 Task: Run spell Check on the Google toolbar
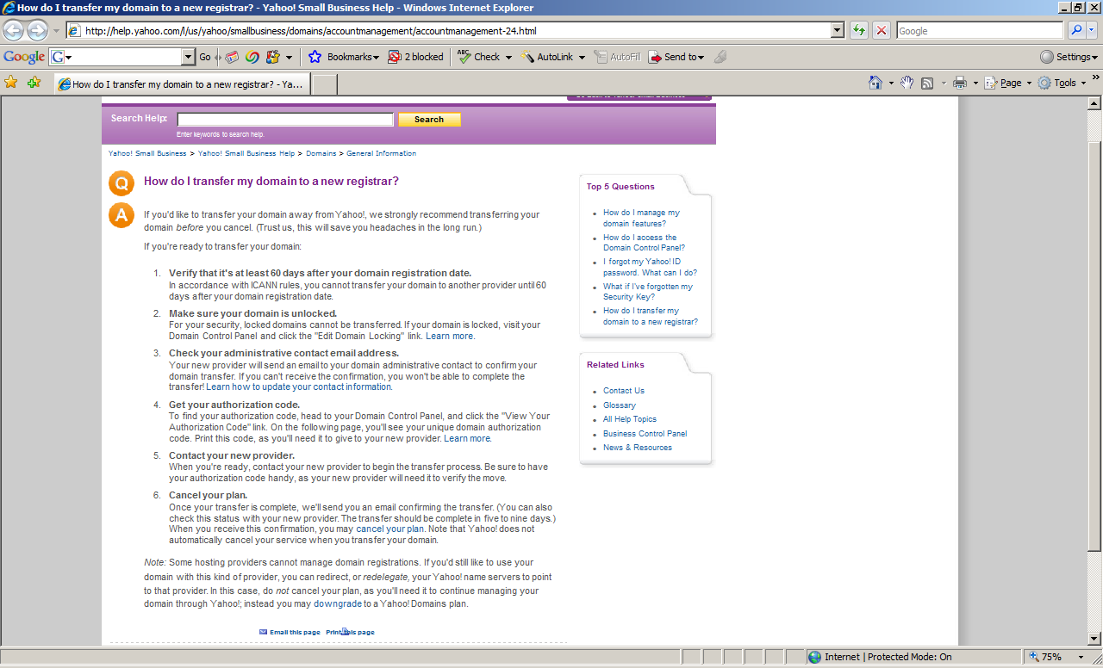tap(478, 57)
